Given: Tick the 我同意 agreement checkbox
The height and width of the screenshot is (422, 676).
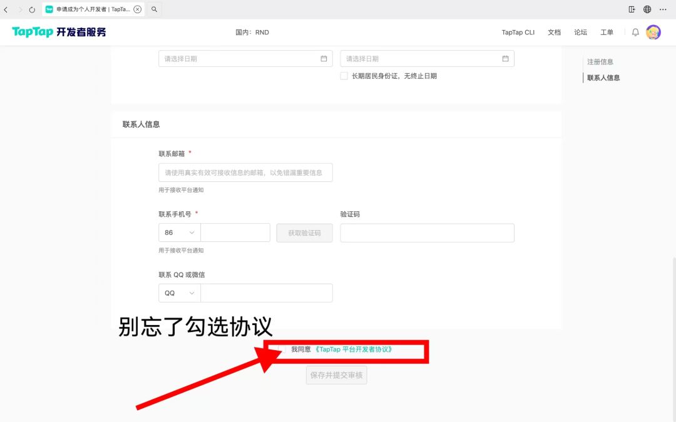Looking at the screenshot, I should 282,349.
